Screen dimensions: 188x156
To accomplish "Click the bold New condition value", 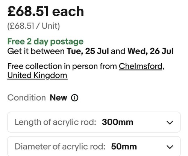I will coord(58,98).
